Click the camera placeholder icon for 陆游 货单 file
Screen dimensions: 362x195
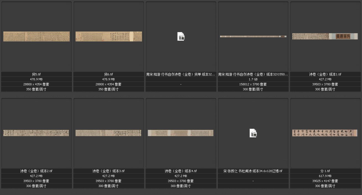[x=181, y=36]
